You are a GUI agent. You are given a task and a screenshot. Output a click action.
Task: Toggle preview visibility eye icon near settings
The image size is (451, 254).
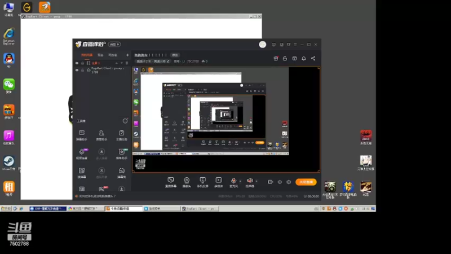[x=280, y=182]
